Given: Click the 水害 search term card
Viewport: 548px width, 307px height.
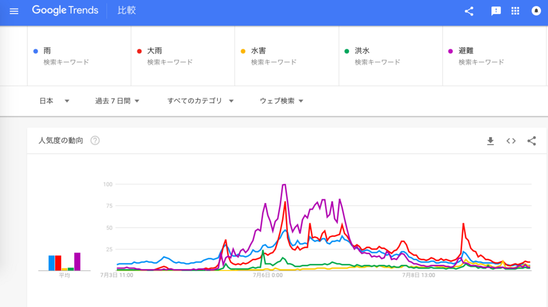Looking at the screenshot, I should [287, 56].
